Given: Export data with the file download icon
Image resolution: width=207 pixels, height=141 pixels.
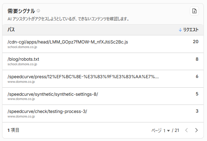Looking at the screenshot, I should 194,11.
